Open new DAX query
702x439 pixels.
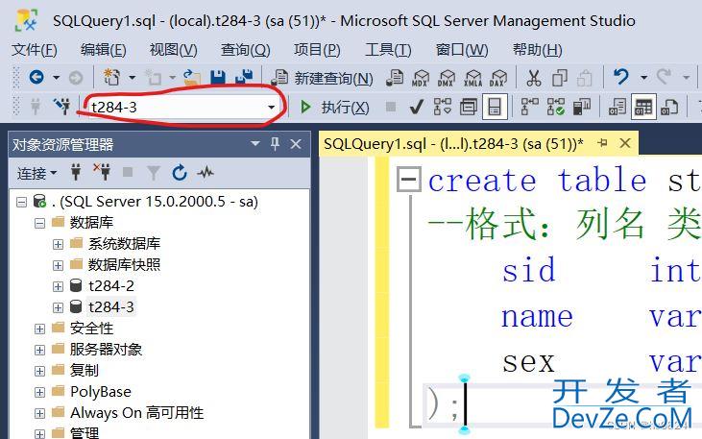tap(497, 78)
